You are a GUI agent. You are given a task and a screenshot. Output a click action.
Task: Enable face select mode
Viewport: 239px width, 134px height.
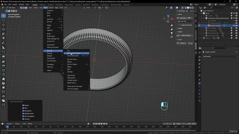(x=26, y=7)
